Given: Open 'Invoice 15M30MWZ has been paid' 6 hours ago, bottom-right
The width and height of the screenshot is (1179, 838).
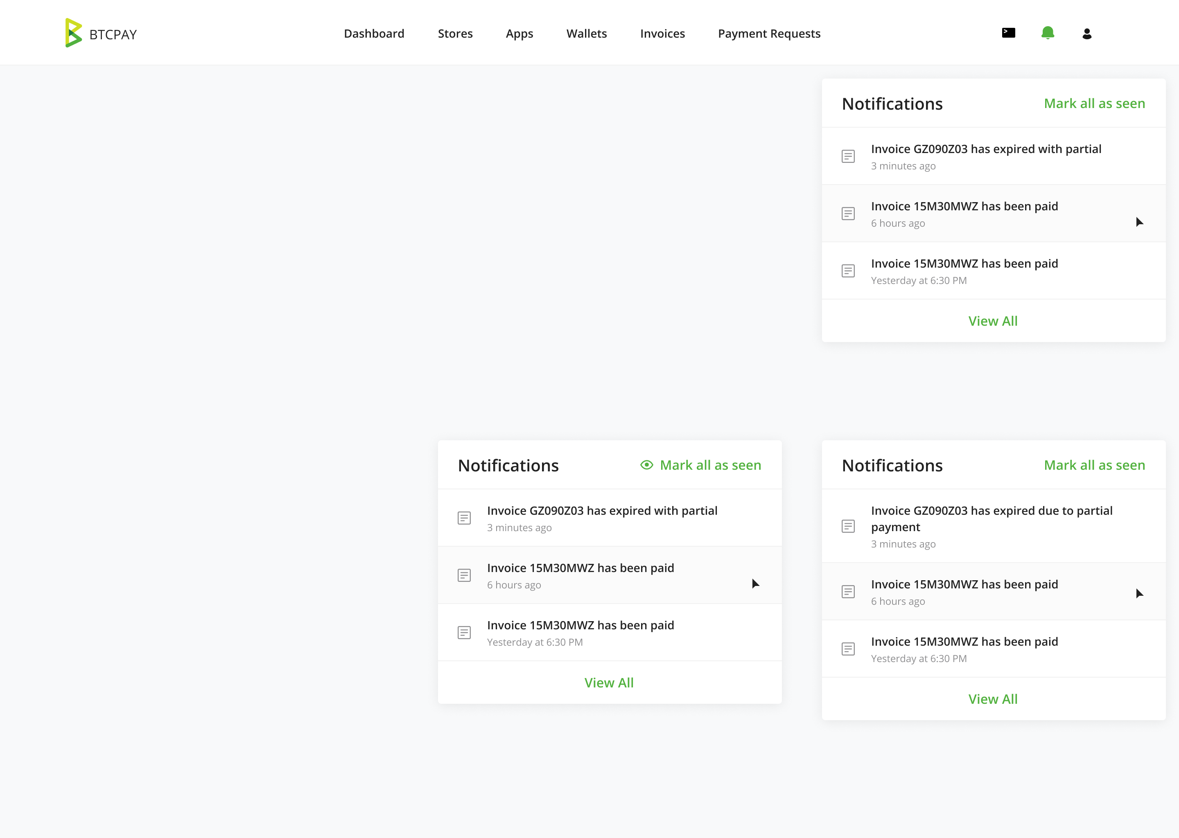Looking at the screenshot, I should coord(994,591).
